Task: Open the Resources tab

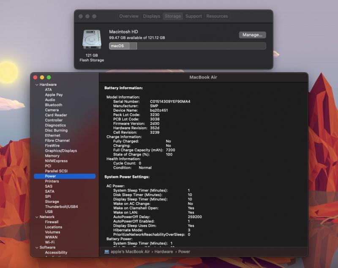Action: point(217,16)
